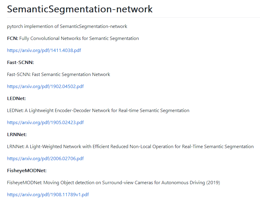Click the LRNNet Light-Weighted Network description text
The image size is (260, 201).
pos(130,147)
